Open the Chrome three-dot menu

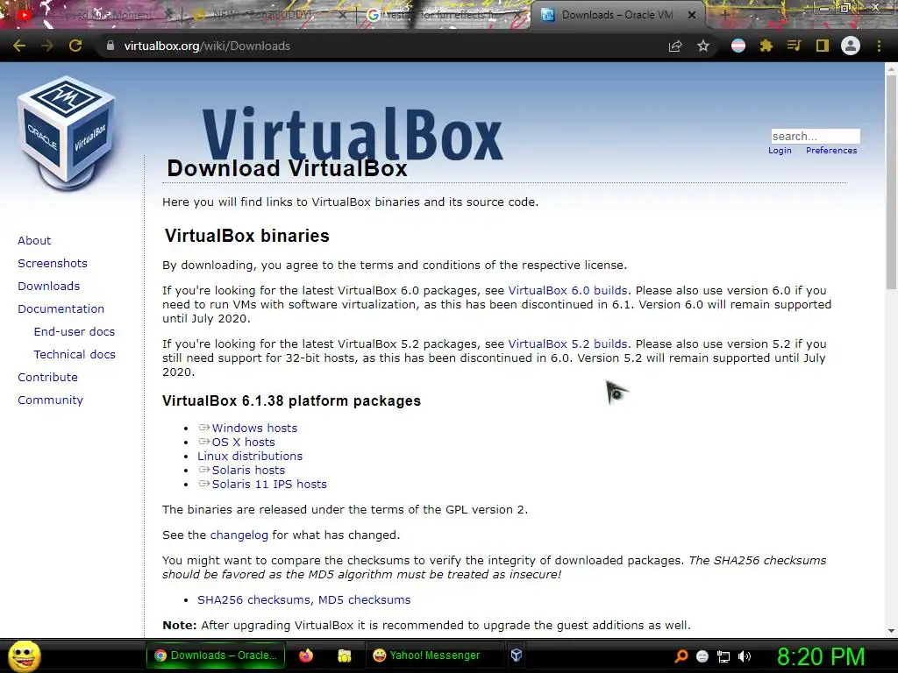pyautogui.click(x=879, y=46)
